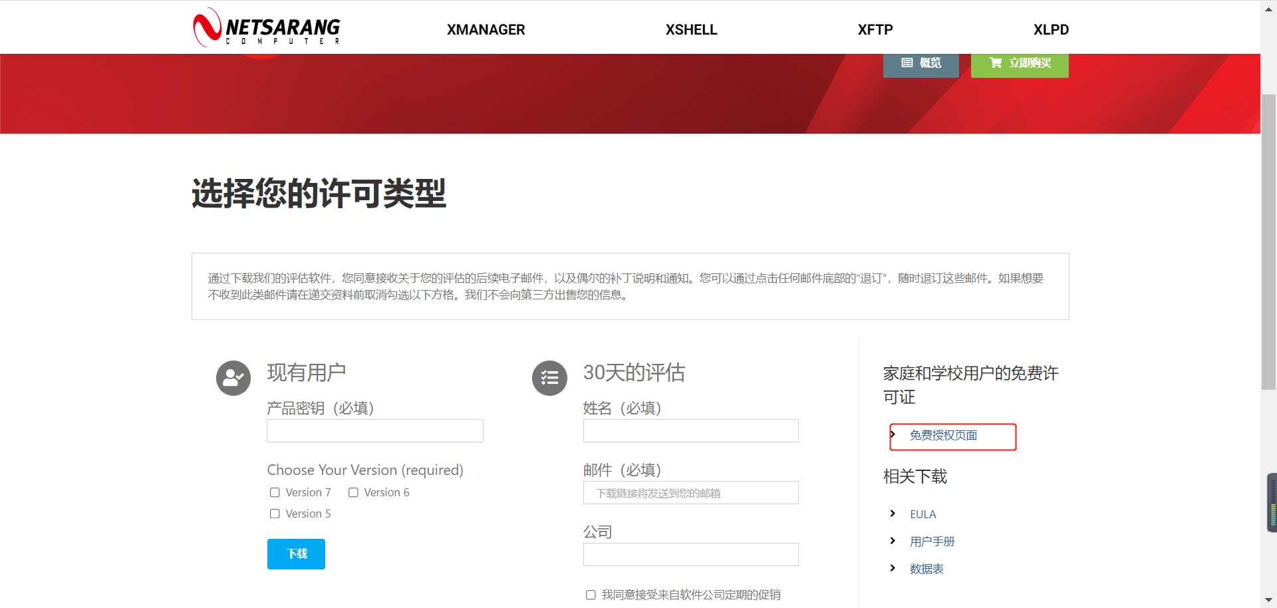Click the chevron beside EULA
This screenshot has width=1277, height=608.
pyautogui.click(x=893, y=514)
